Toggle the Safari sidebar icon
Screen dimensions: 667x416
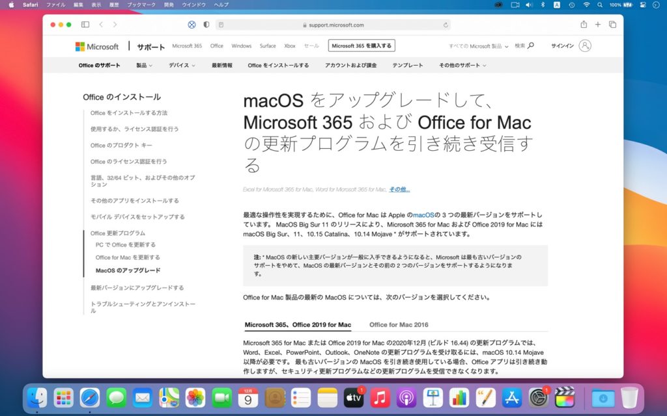[85, 25]
